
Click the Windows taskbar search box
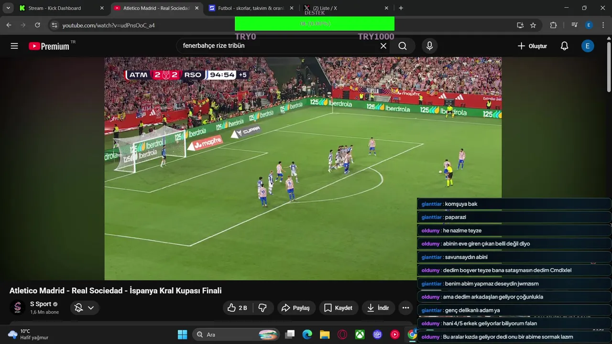point(236,334)
